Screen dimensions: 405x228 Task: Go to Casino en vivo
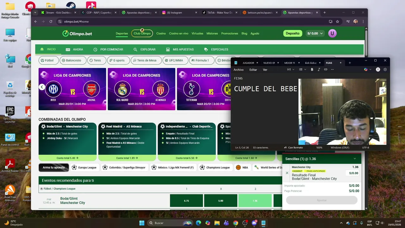[178, 33]
